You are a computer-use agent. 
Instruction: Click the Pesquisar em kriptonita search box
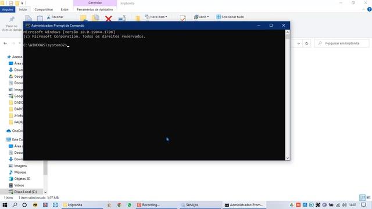[342, 44]
